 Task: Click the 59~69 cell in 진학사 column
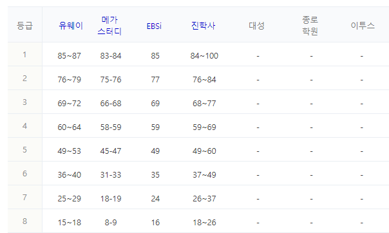point(204,127)
